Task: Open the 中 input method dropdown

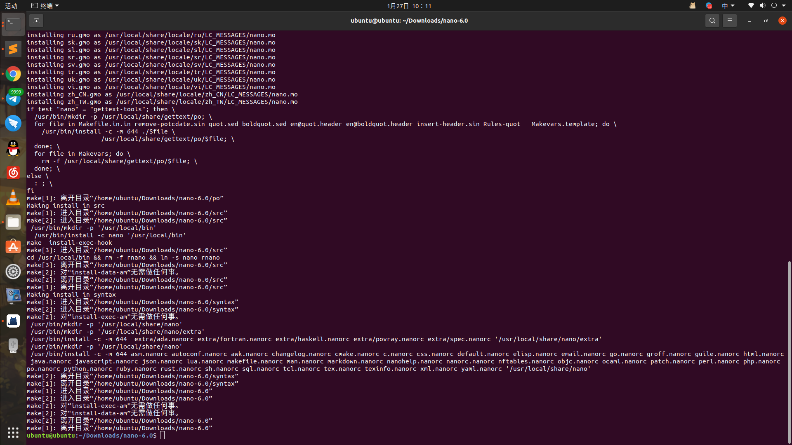Action: [x=728, y=6]
